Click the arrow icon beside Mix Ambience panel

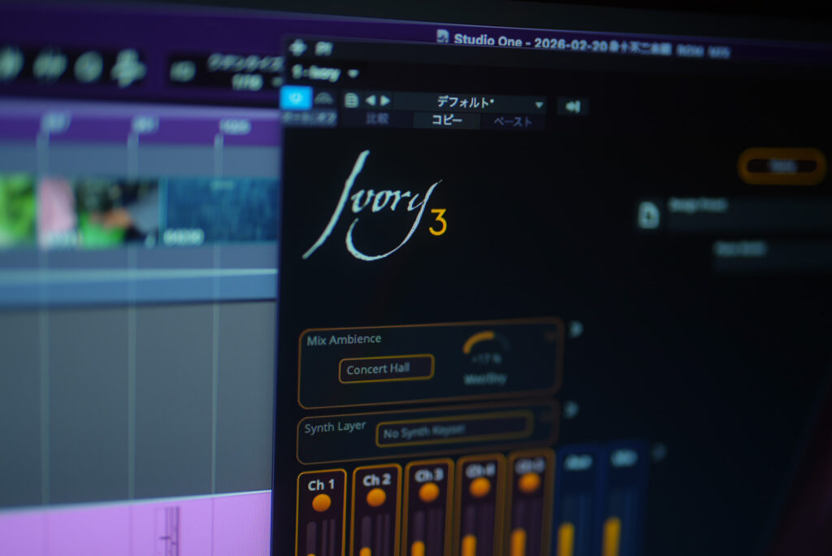[576, 328]
